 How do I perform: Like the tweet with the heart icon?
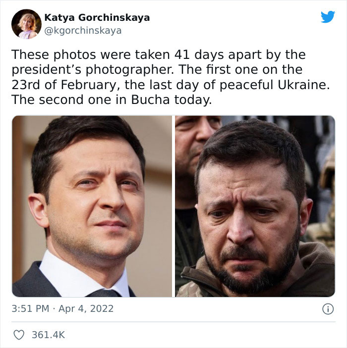[19, 335]
